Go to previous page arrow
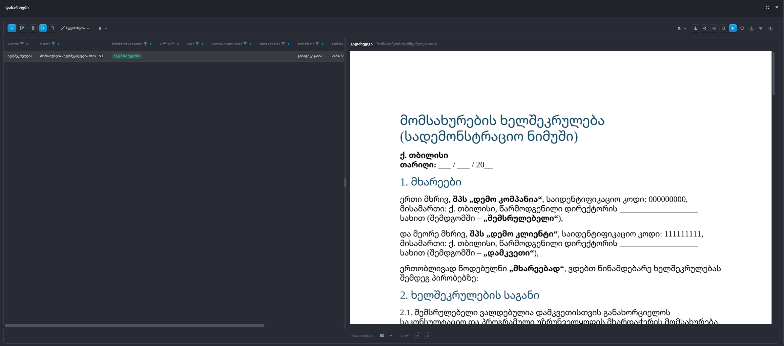The height and width of the screenshot is (346, 784). pyautogui.click(x=418, y=336)
